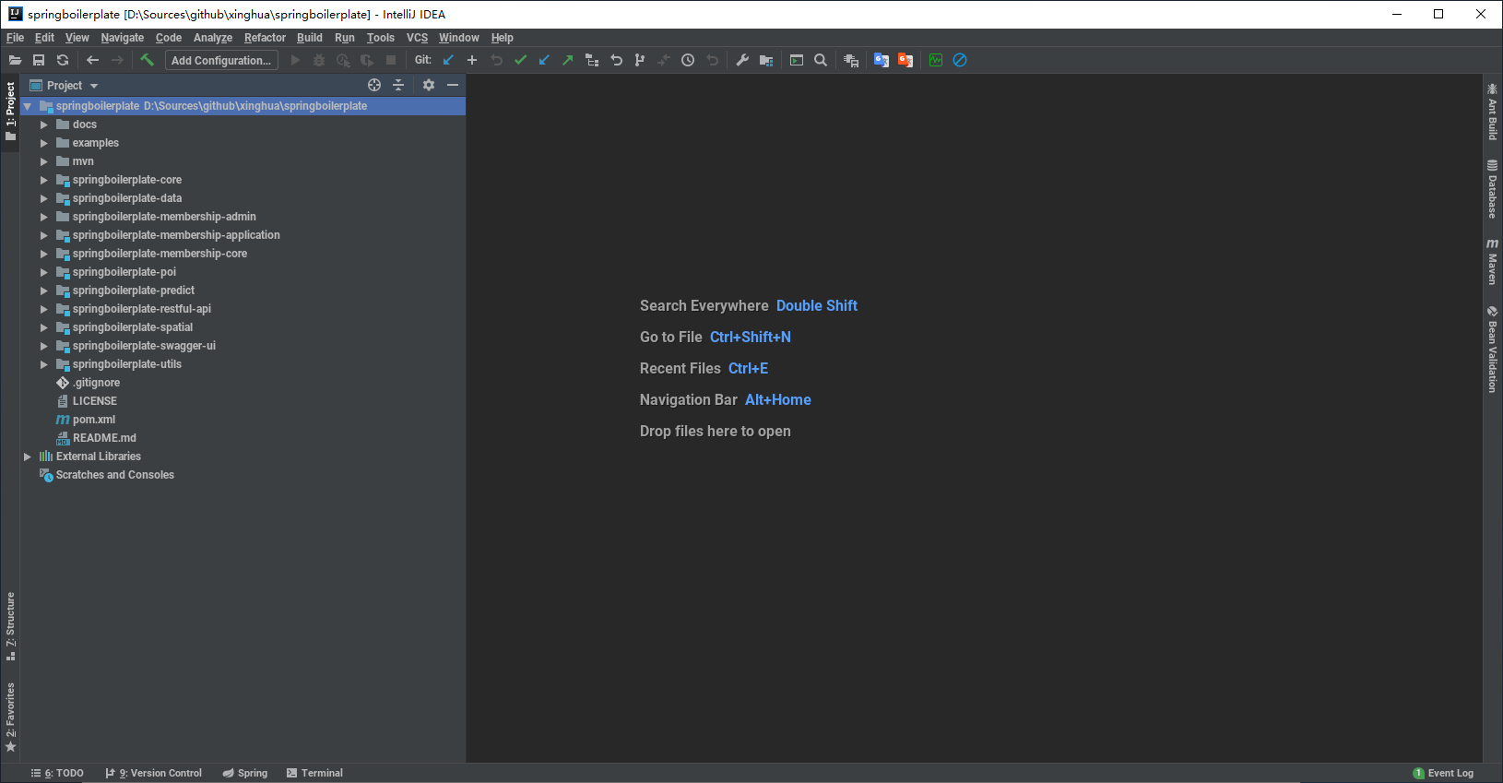This screenshot has height=783, width=1503.
Task: Open the File menu
Action: pos(15,38)
